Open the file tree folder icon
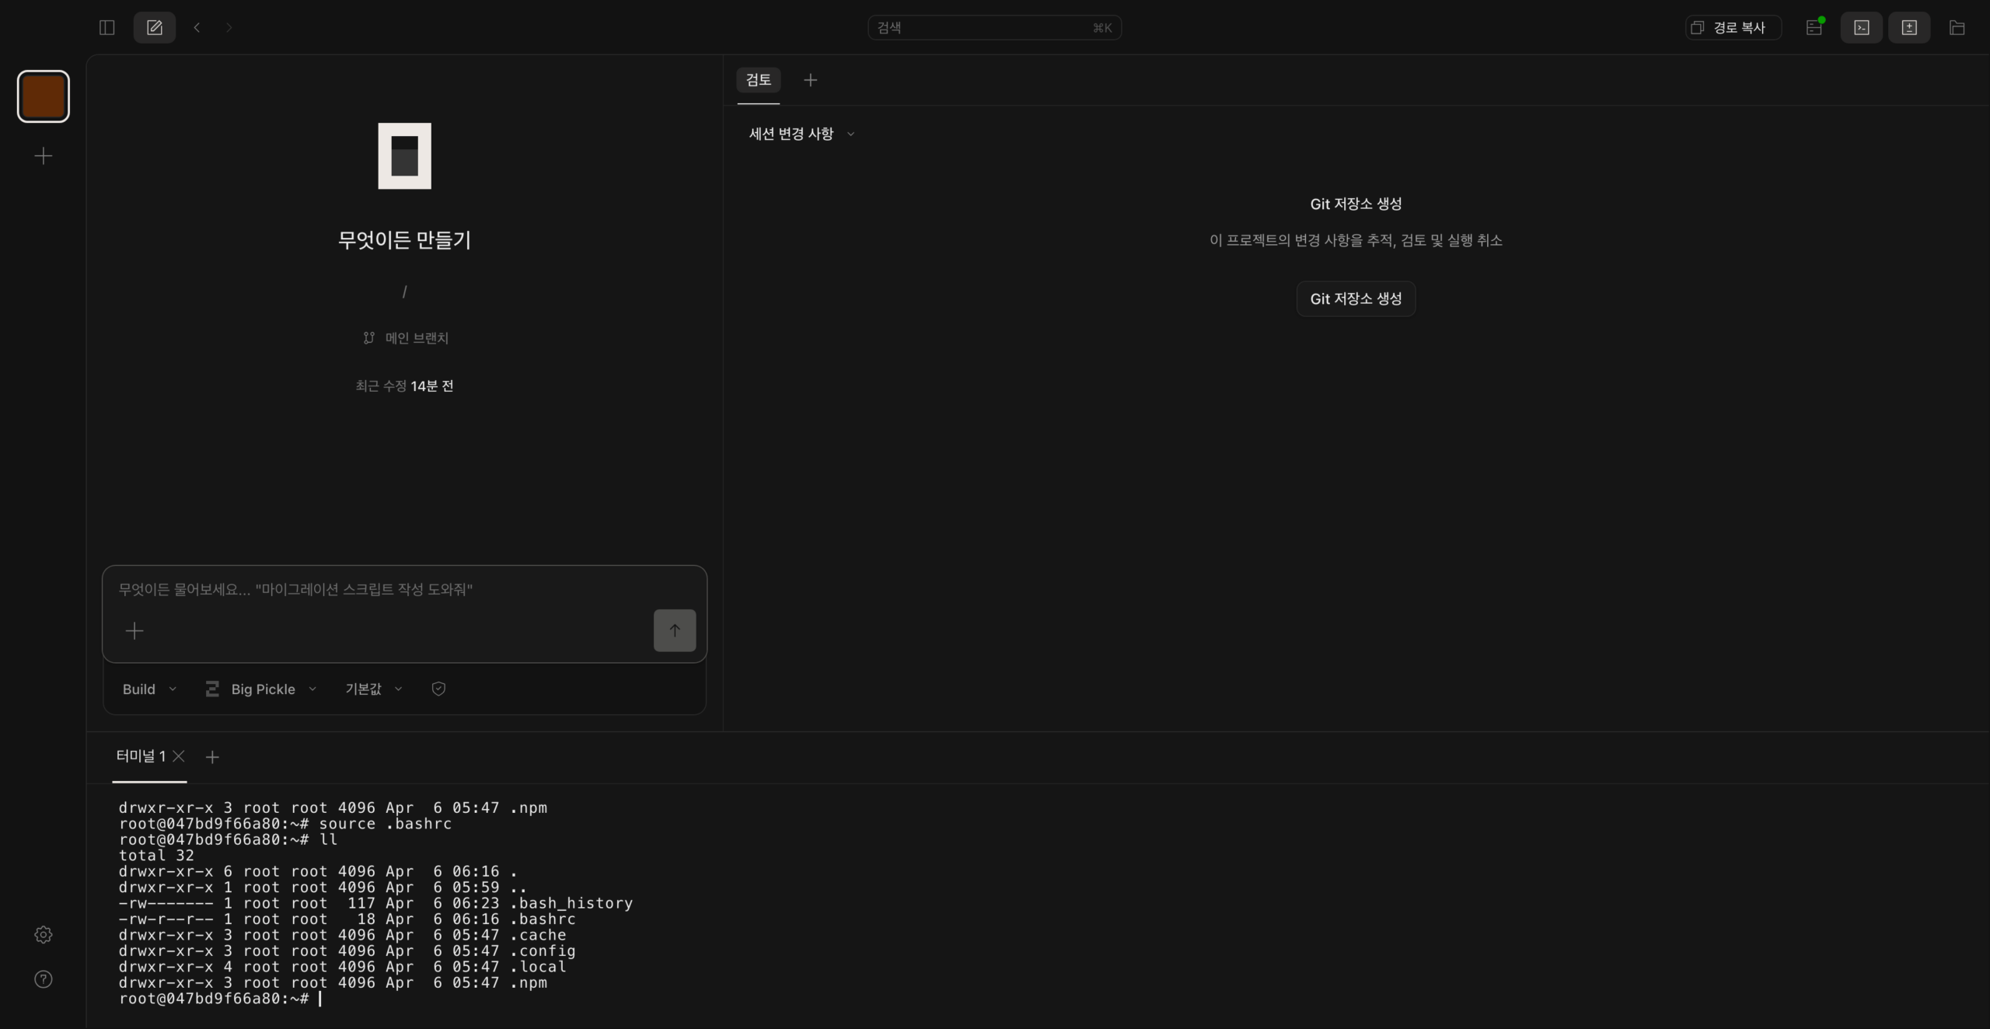Image resolution: width=1990 pixels, height=1029 pixels. 1957,28
